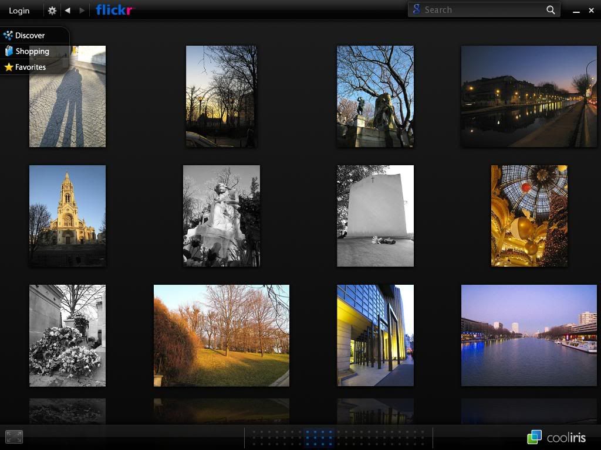The image size is (601, 450).
Task: Go back with the left arrow
Action: 67,11
